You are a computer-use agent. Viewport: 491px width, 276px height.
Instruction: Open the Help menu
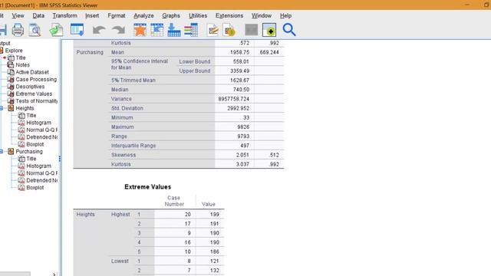(x=285, y=15)
